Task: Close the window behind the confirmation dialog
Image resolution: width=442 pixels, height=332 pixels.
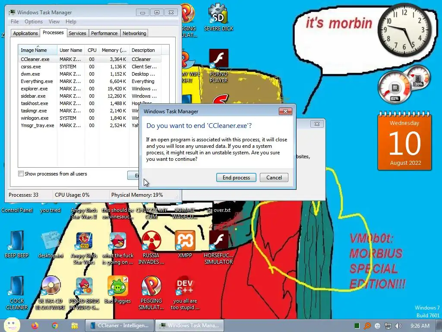Action: 317,124
